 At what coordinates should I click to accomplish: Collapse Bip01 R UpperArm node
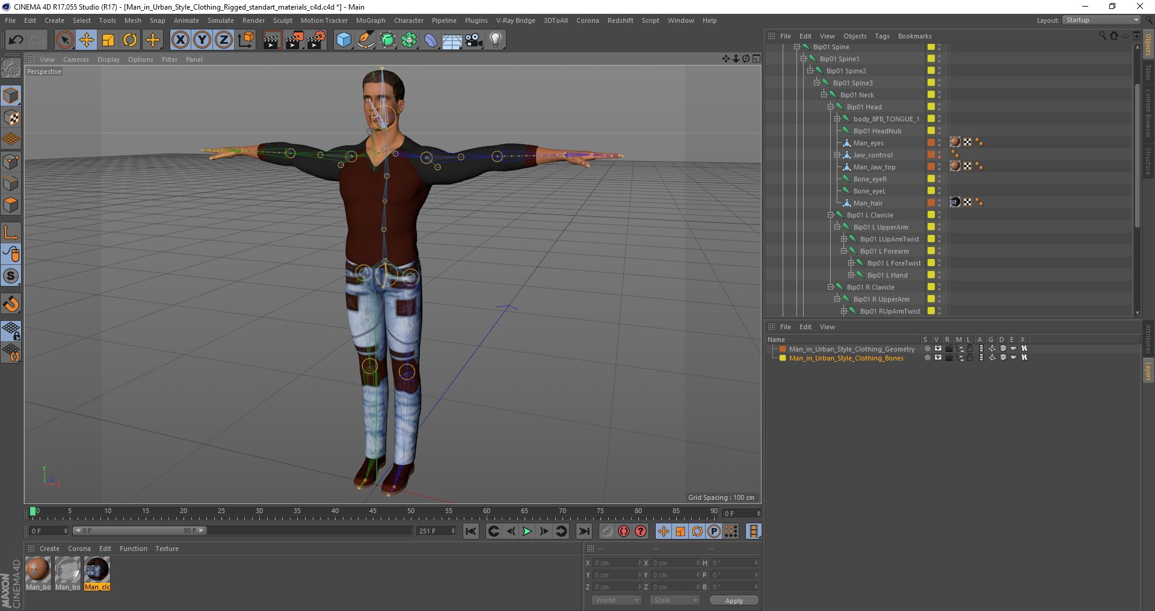(x=837, y=299)
